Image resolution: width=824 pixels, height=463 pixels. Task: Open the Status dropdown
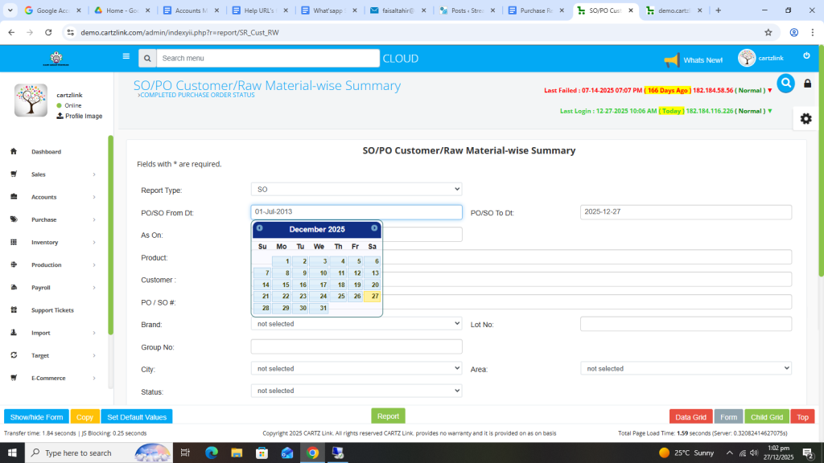(x=356, y=391)
